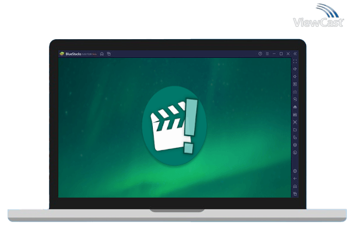Open the hamburger menu in title bar
Image resolution: width=351 pixels, height=242 pixels.
[267, 54]
